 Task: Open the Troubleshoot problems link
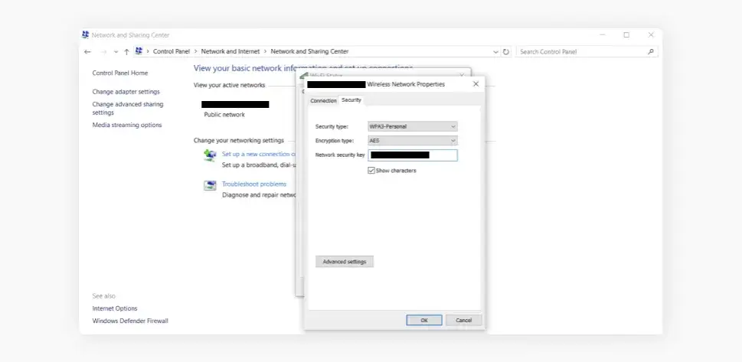(x=254, y=184)
